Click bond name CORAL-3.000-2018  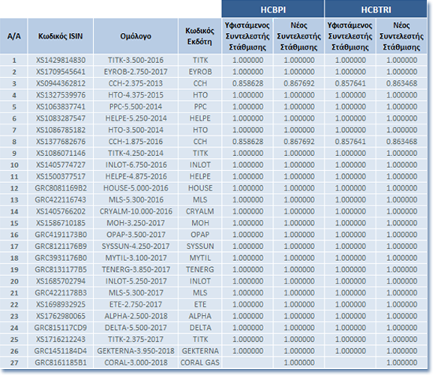coord(136,363)
